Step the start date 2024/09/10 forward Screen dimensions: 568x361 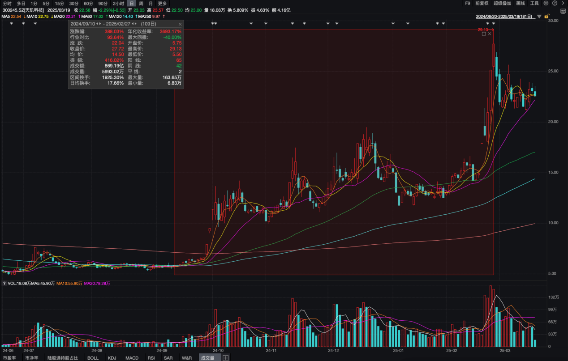pos(101,24)
